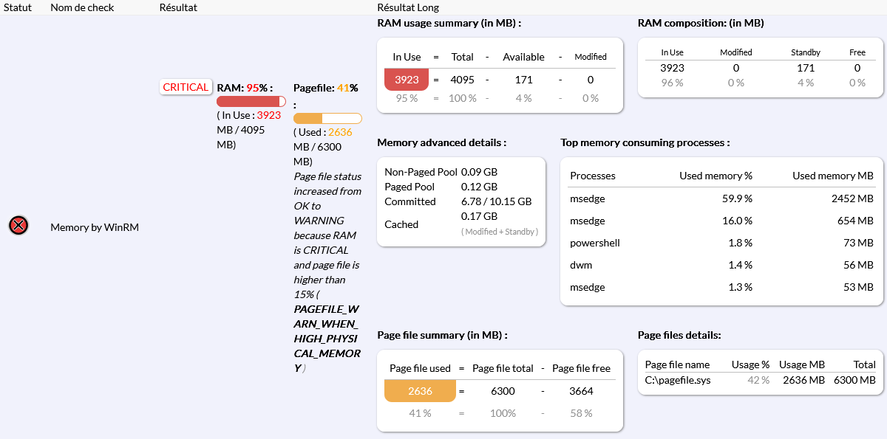Screen dimensions: 887x439
Task: Click the C:\pagefile.sys entry
Action: [x=678, y=380]
